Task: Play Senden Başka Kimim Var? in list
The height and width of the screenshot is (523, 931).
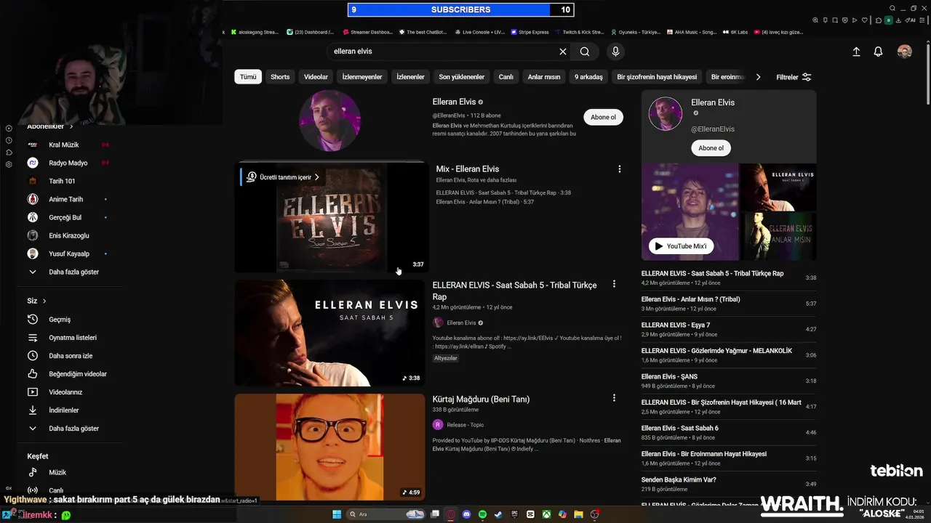Action: [729, 484]
